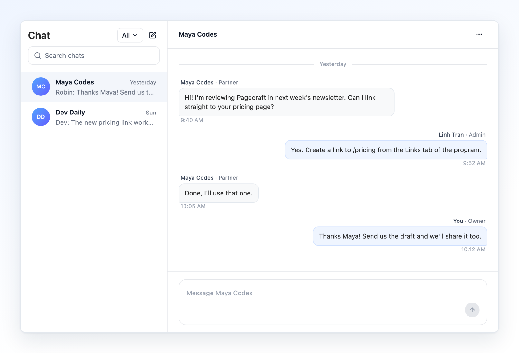Expand the All chat filter dropdown
Viewport: 519px width, 353px height.
click(x=130, y=35)
